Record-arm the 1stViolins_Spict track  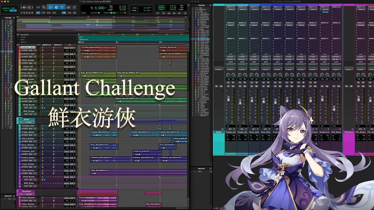[x=22, y=50]
